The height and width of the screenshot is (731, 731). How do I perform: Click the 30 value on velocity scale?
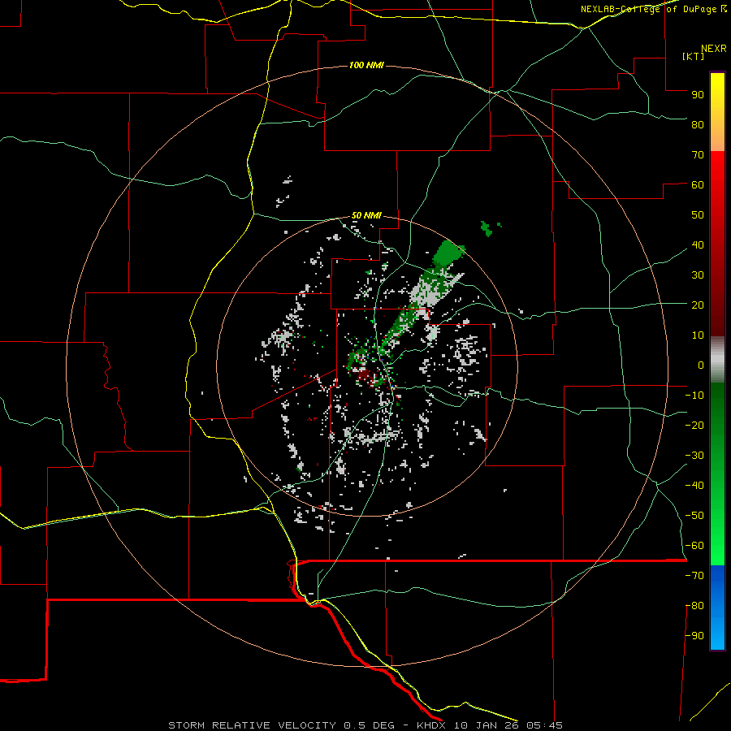698,275
